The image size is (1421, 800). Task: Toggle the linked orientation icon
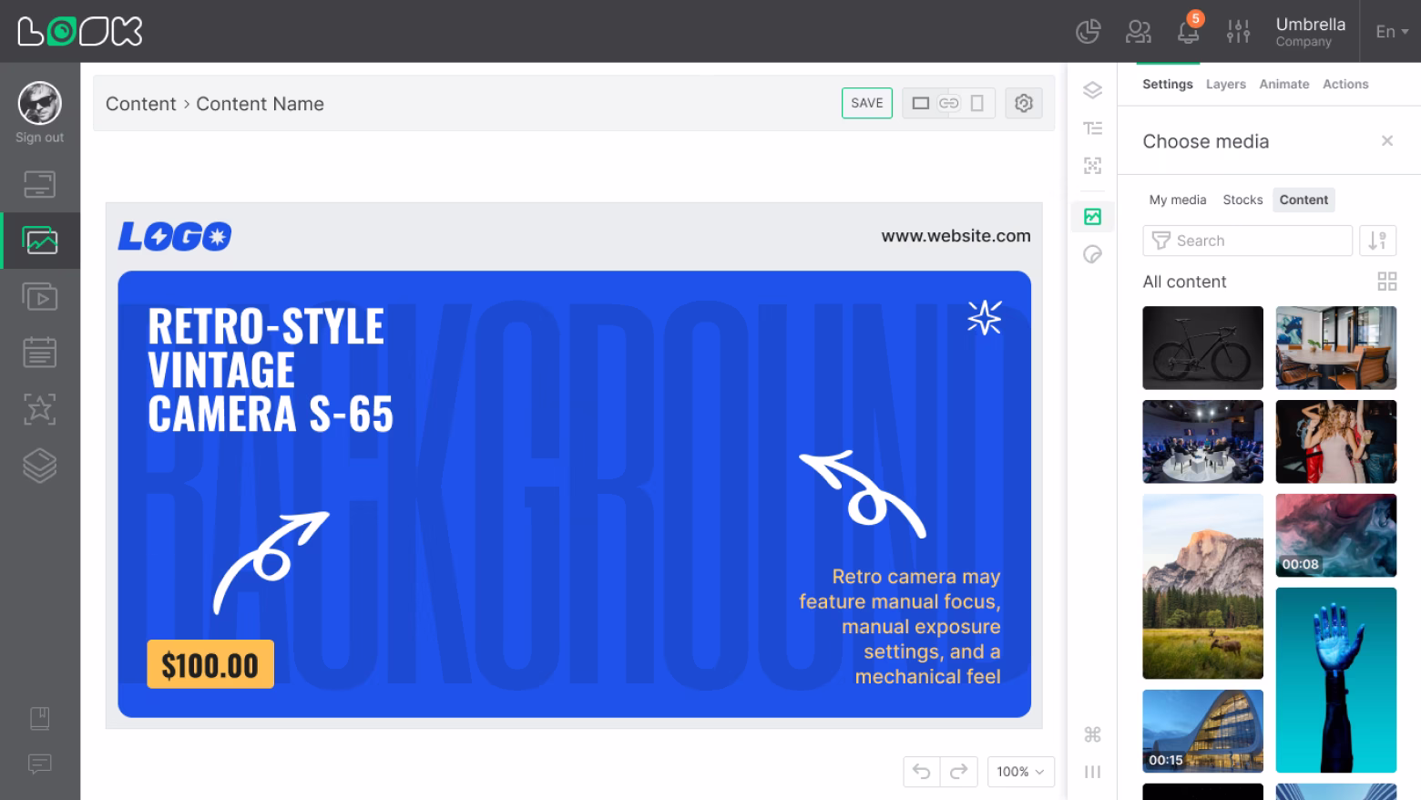coord(948,103)
